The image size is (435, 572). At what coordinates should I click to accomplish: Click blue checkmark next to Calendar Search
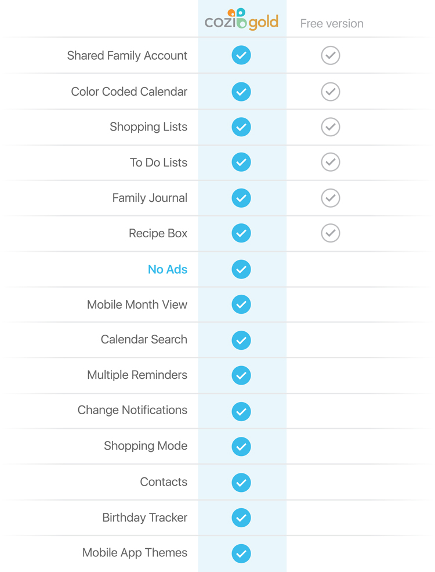(x=241, y=340)
